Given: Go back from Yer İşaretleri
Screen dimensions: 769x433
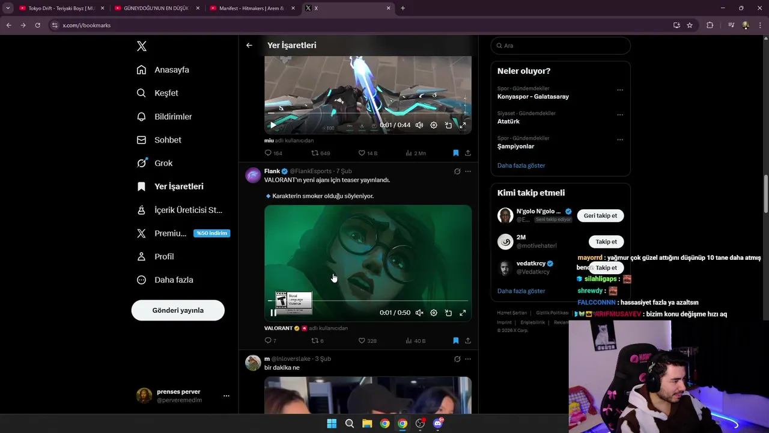Looking at the screenshot, I should 249,45.
